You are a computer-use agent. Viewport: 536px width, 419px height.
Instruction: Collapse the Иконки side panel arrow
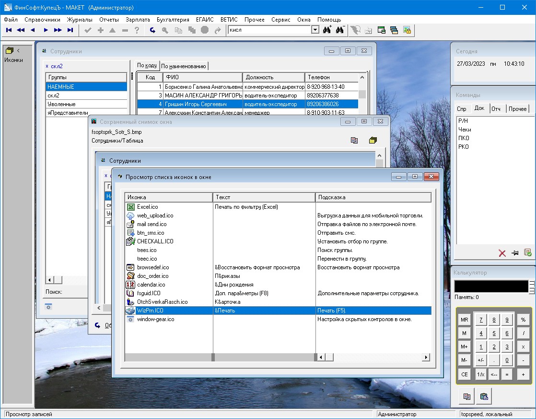click(x=18, y=50)
